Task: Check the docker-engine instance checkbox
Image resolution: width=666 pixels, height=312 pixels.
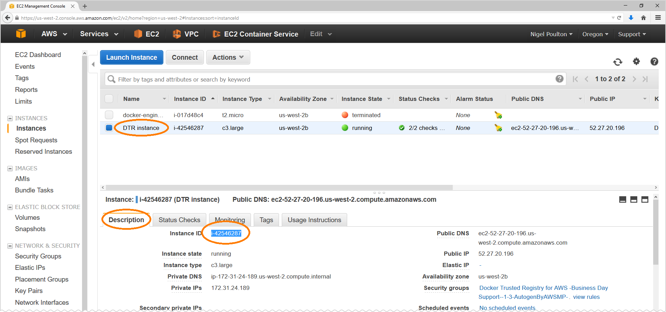Action: [x=109, y=115]
